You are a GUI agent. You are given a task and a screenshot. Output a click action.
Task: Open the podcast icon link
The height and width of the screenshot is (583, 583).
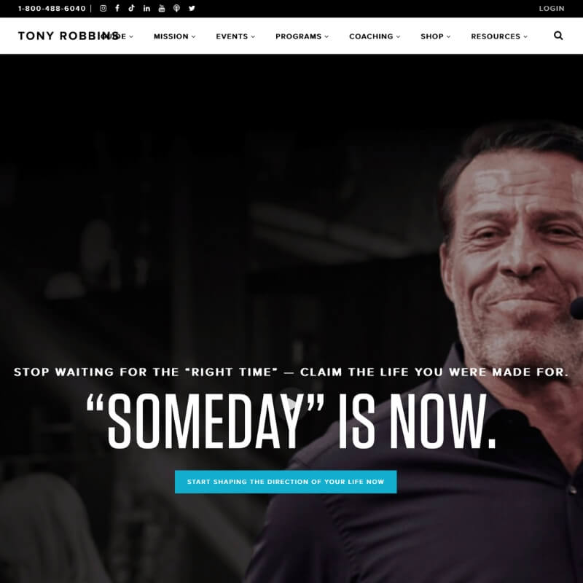click(x=176, y=8)
